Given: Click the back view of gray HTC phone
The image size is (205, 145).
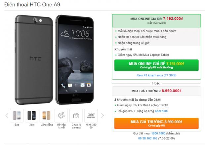Looking at the screenshot, I should click(x=34, y=60).
